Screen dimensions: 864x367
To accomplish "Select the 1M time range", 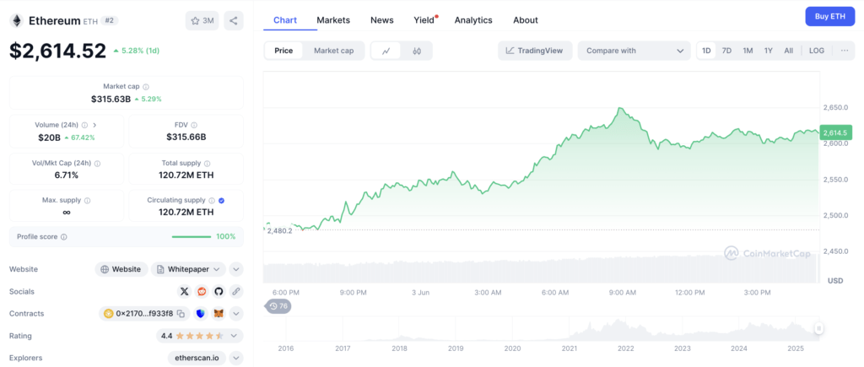I will 748,51.
